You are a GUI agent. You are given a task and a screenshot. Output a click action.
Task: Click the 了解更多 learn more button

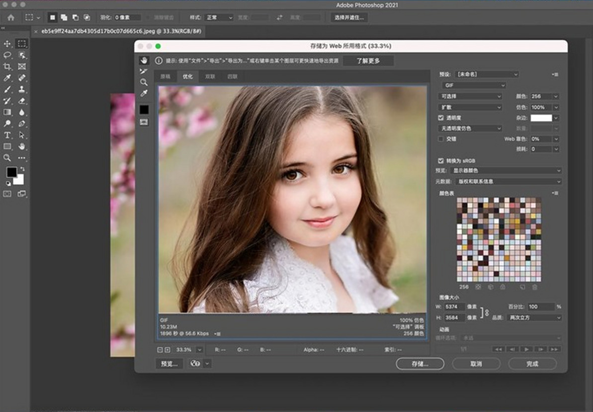coord(368,61)
